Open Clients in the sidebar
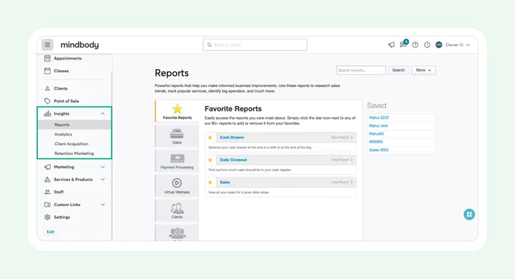The image size is (515, 279). pyautogui.click(x=60, y=88)
